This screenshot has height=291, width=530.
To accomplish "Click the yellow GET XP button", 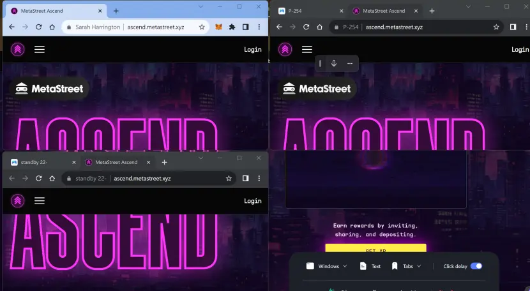I will point(375,249).
